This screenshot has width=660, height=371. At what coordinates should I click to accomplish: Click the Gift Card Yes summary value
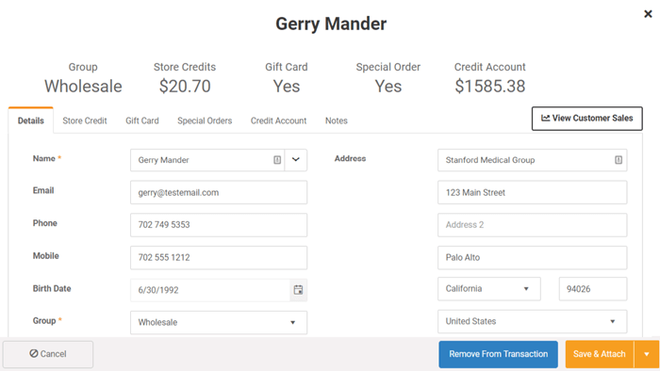tap(287, 86)
